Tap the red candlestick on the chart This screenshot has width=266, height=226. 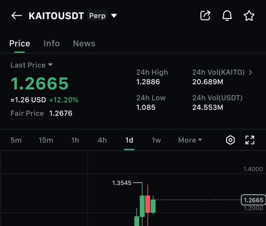click(147, 204)
